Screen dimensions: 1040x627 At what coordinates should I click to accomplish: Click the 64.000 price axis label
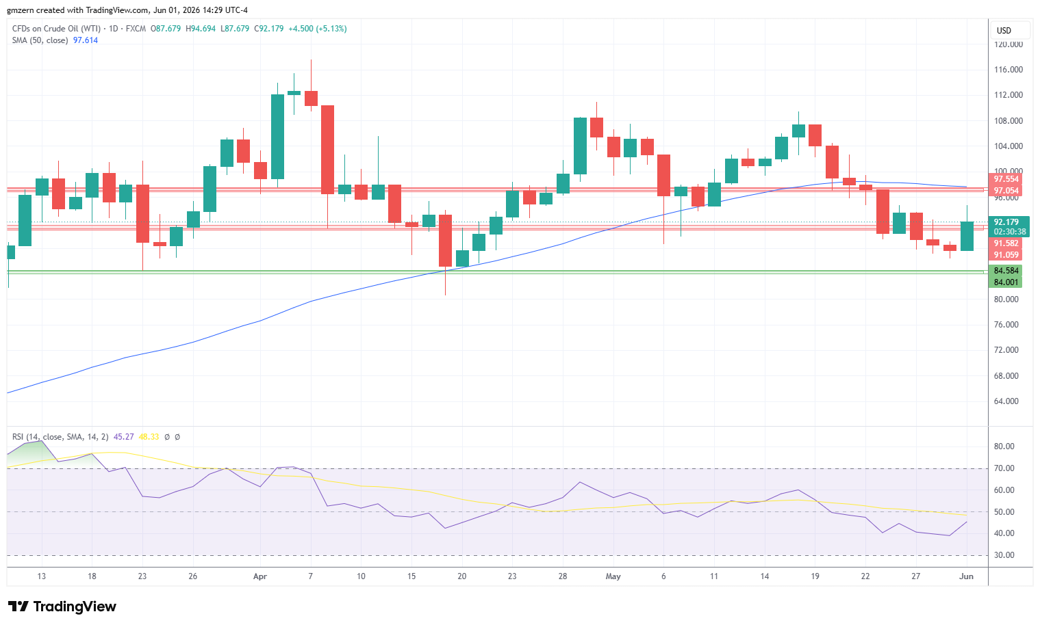point(1006,401)
